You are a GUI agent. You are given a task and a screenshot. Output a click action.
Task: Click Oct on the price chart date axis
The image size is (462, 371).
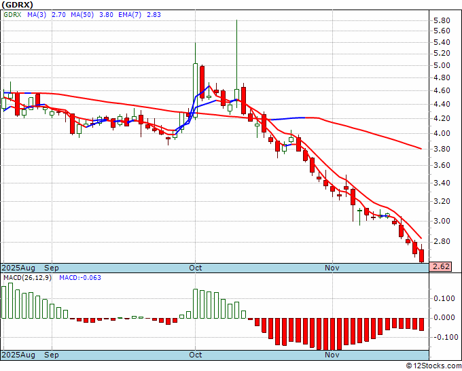coord(196,268)
